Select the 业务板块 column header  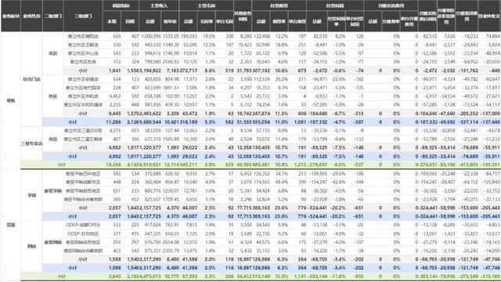[10, 16]
